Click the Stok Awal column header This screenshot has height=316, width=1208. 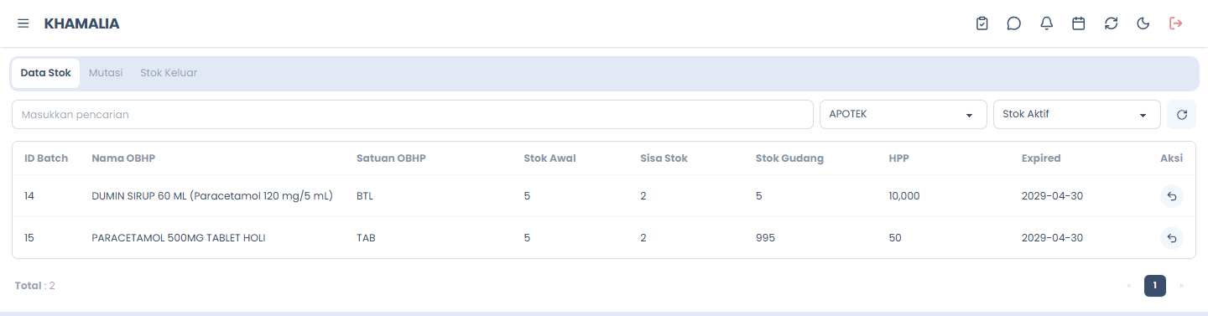coord(549,158)
